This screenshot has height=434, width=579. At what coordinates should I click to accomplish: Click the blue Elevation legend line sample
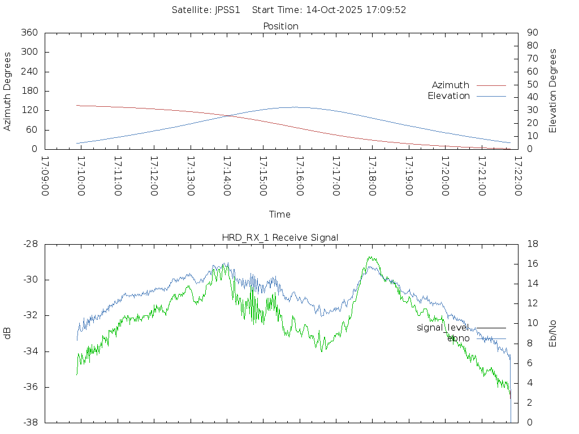click(x=491, y=96)
